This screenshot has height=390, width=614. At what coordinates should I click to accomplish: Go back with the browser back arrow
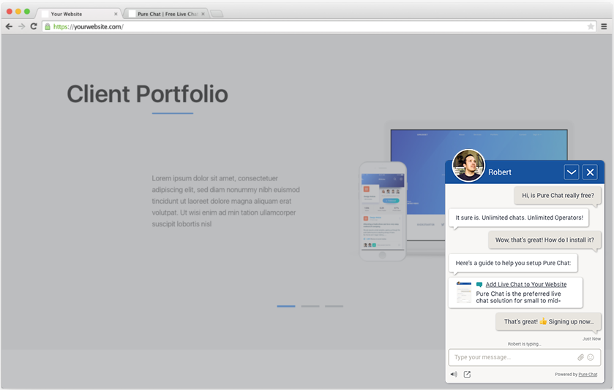[x=9, y=26]
